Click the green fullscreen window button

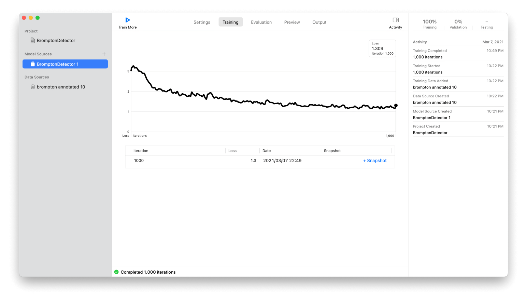coord(38,18)
